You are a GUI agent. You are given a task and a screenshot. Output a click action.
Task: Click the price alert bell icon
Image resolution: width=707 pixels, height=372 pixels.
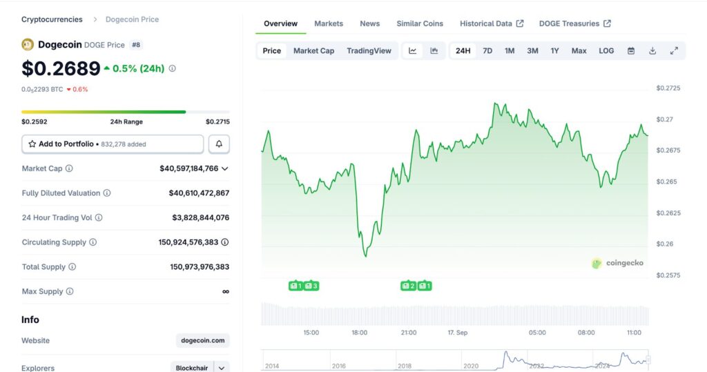tap(219, 144)
